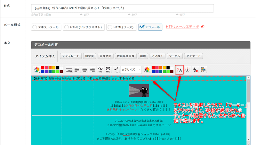Center-align the selected text

click(85, 70)
